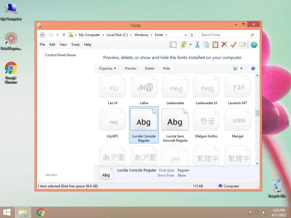Open Google Chrome desktop shortcut
This screenshot has height=218, width=291.
pyautogui.click(x=11, y=72)
